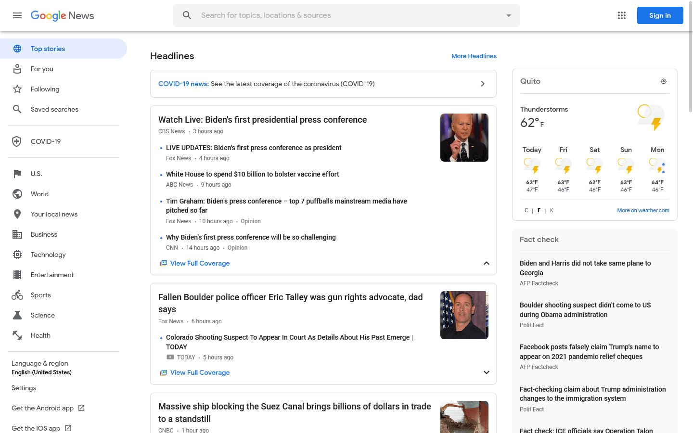Switch temperature units to Kelvin
693x433 pixels.
[552, 210]
